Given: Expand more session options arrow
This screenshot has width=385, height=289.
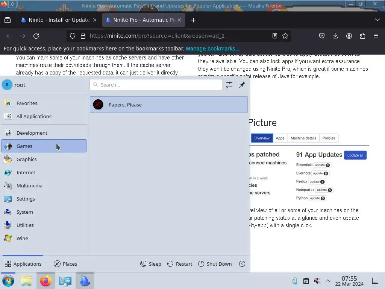Looking at the screenshot, I should [242, 264].
